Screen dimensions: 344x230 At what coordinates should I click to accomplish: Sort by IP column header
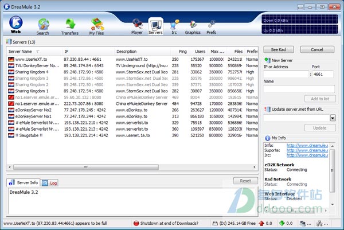point(88,52)
